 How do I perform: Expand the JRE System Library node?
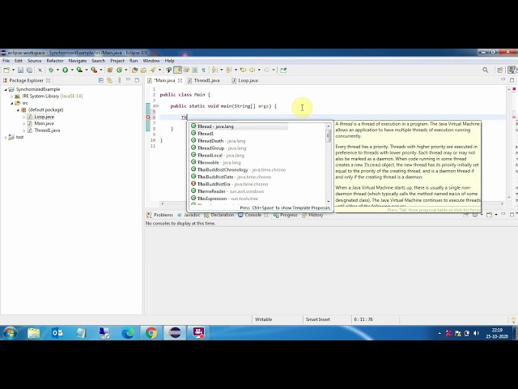pyautogui.click(x=12, y=96)
